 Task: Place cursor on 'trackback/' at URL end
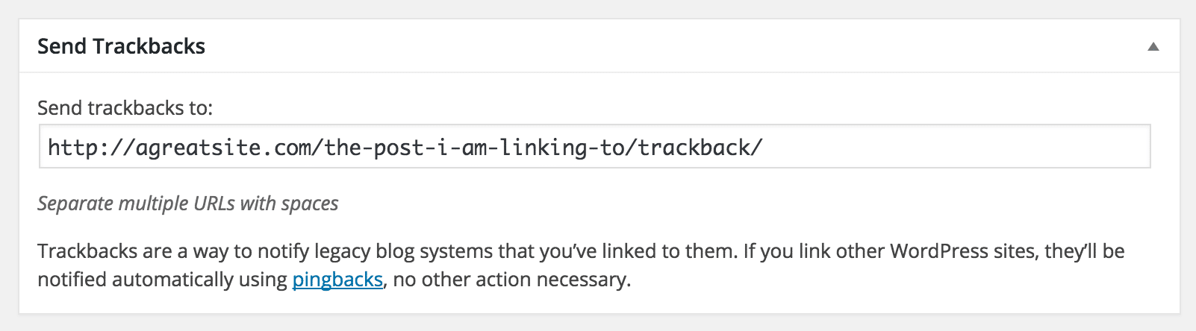point(700,148)
